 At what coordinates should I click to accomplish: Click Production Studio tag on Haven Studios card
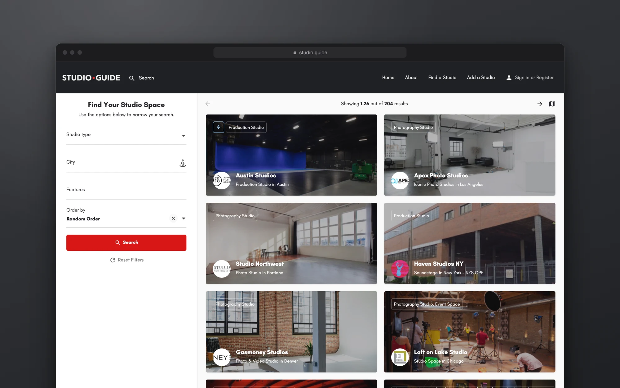[x=411, y=216]
